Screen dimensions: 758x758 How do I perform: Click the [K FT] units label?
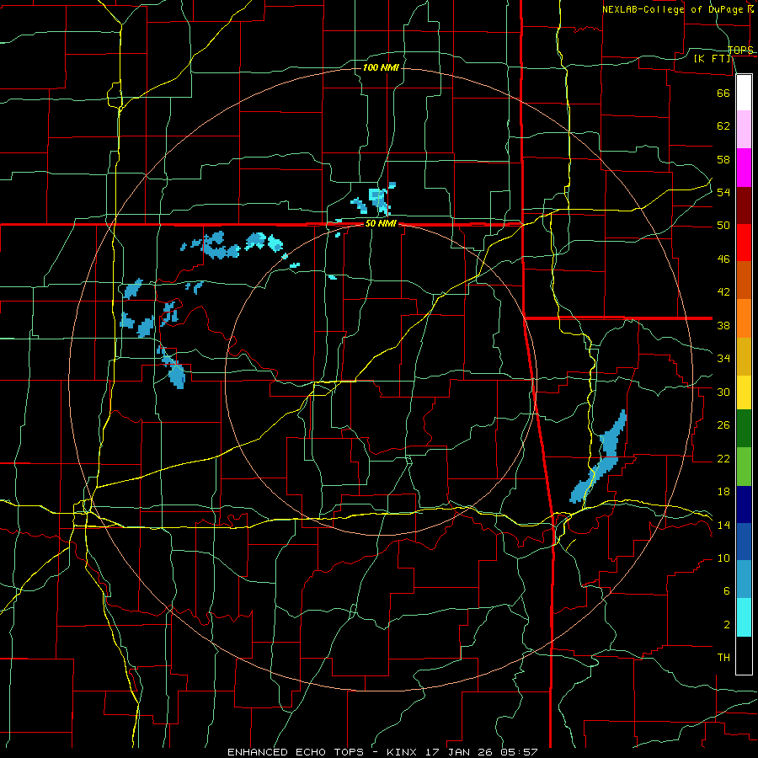pos(712,59)
